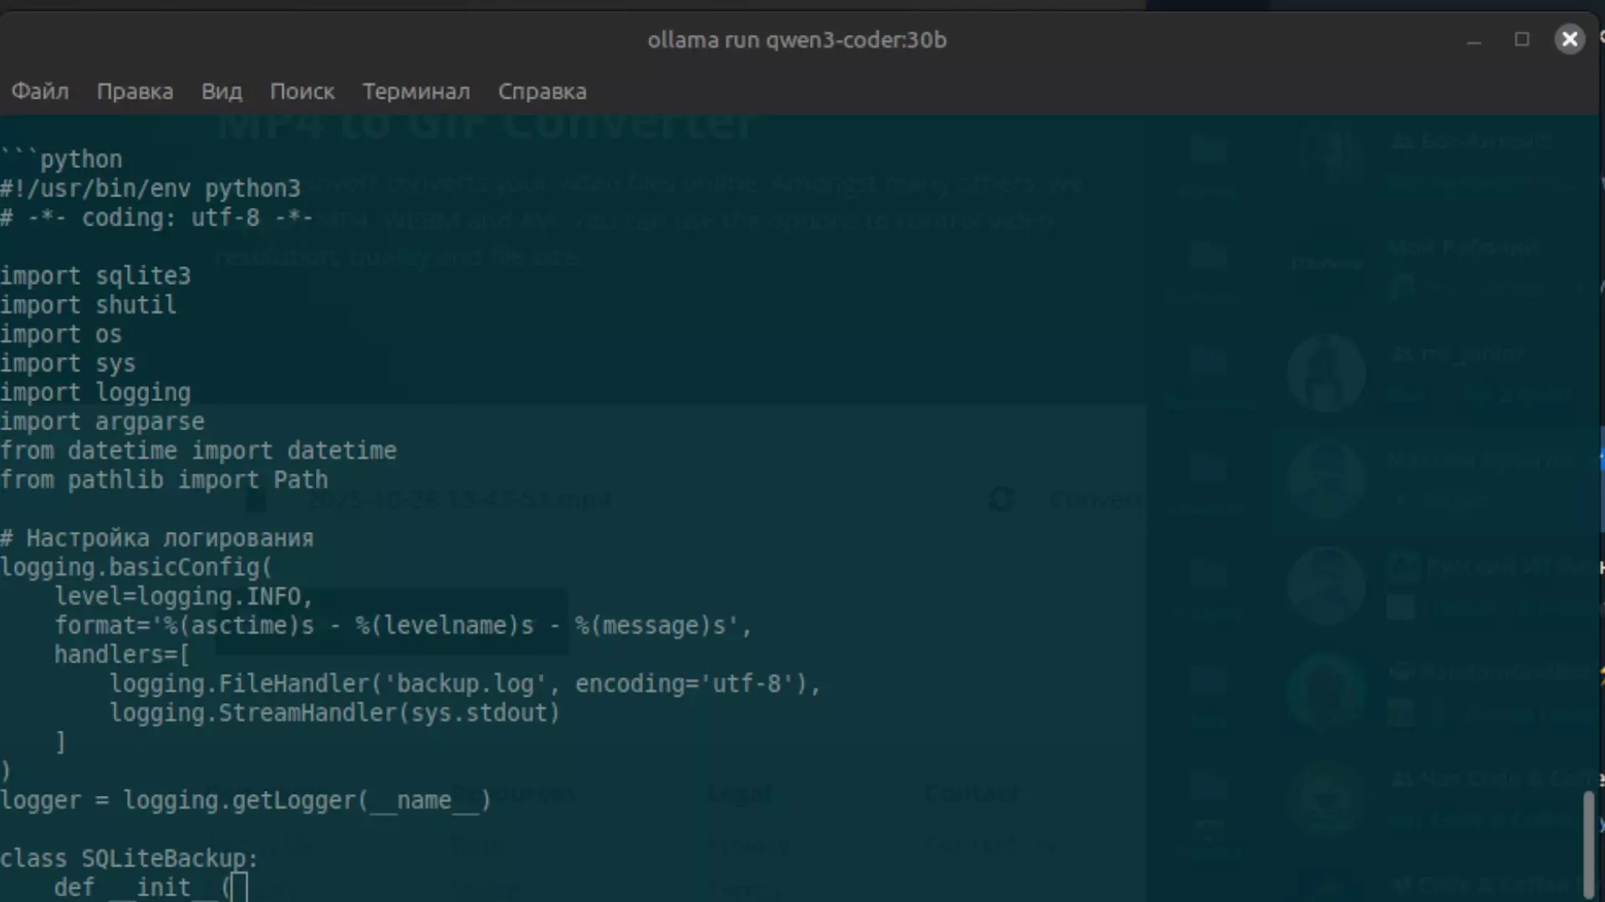Open the Правка menu
Image resolution: width=1605 pixels, height=902 pixels.
[135, 92]
